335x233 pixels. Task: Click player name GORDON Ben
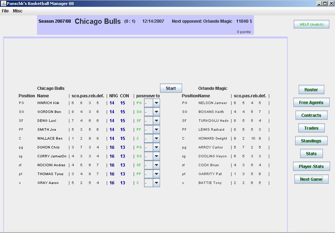pyautogui.click(x=49, y=112)
